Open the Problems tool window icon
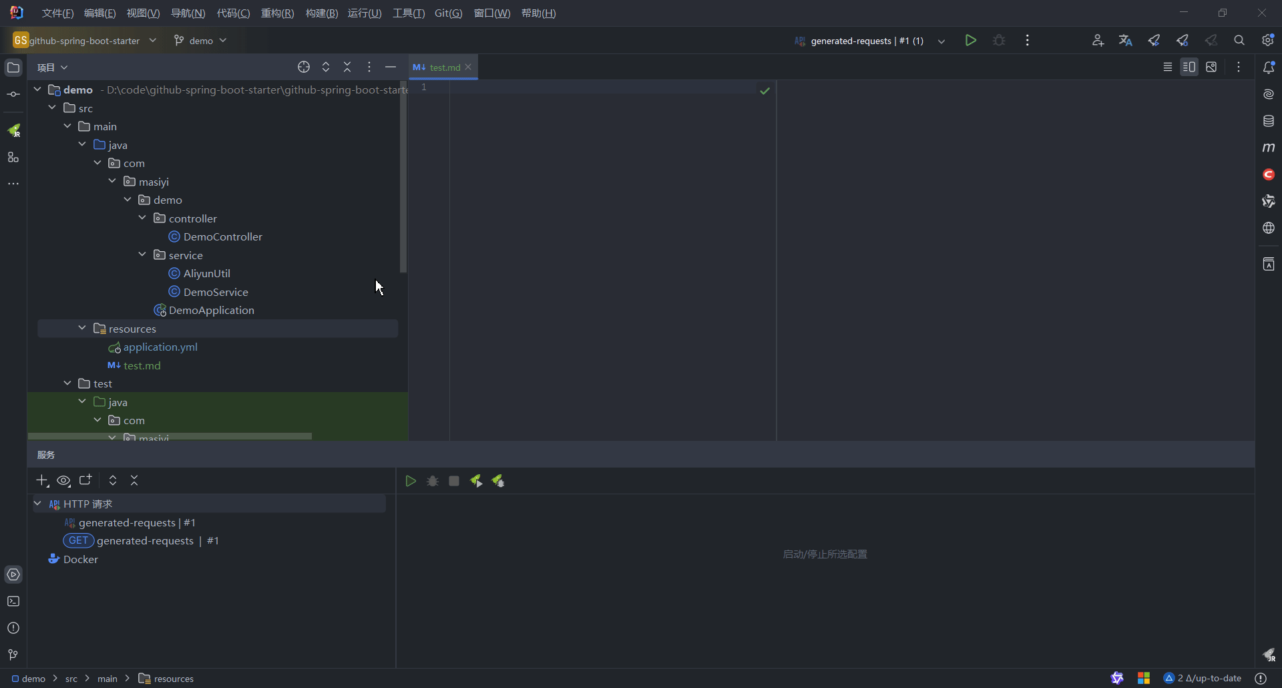Viewport: 1282px width, 688px height. 13,628
